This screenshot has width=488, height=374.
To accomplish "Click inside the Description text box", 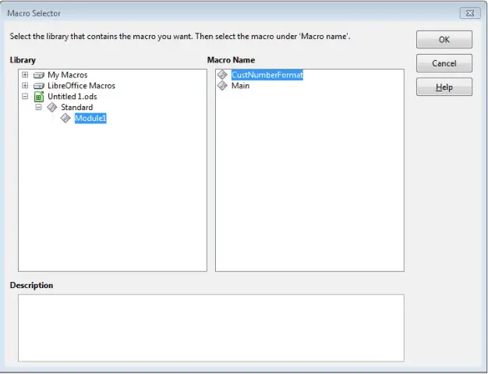I will tap(210, 327).
